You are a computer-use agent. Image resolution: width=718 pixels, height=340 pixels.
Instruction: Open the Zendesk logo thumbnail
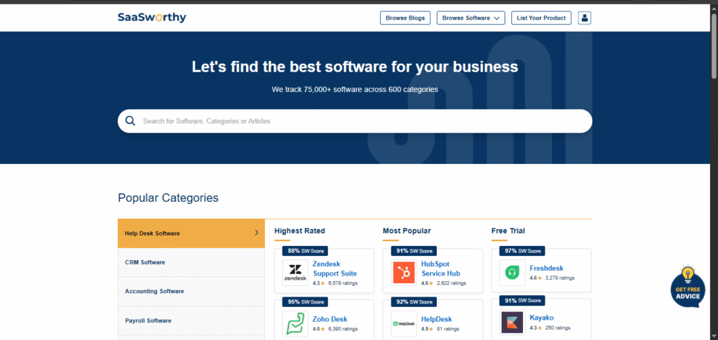pos(295,273)
